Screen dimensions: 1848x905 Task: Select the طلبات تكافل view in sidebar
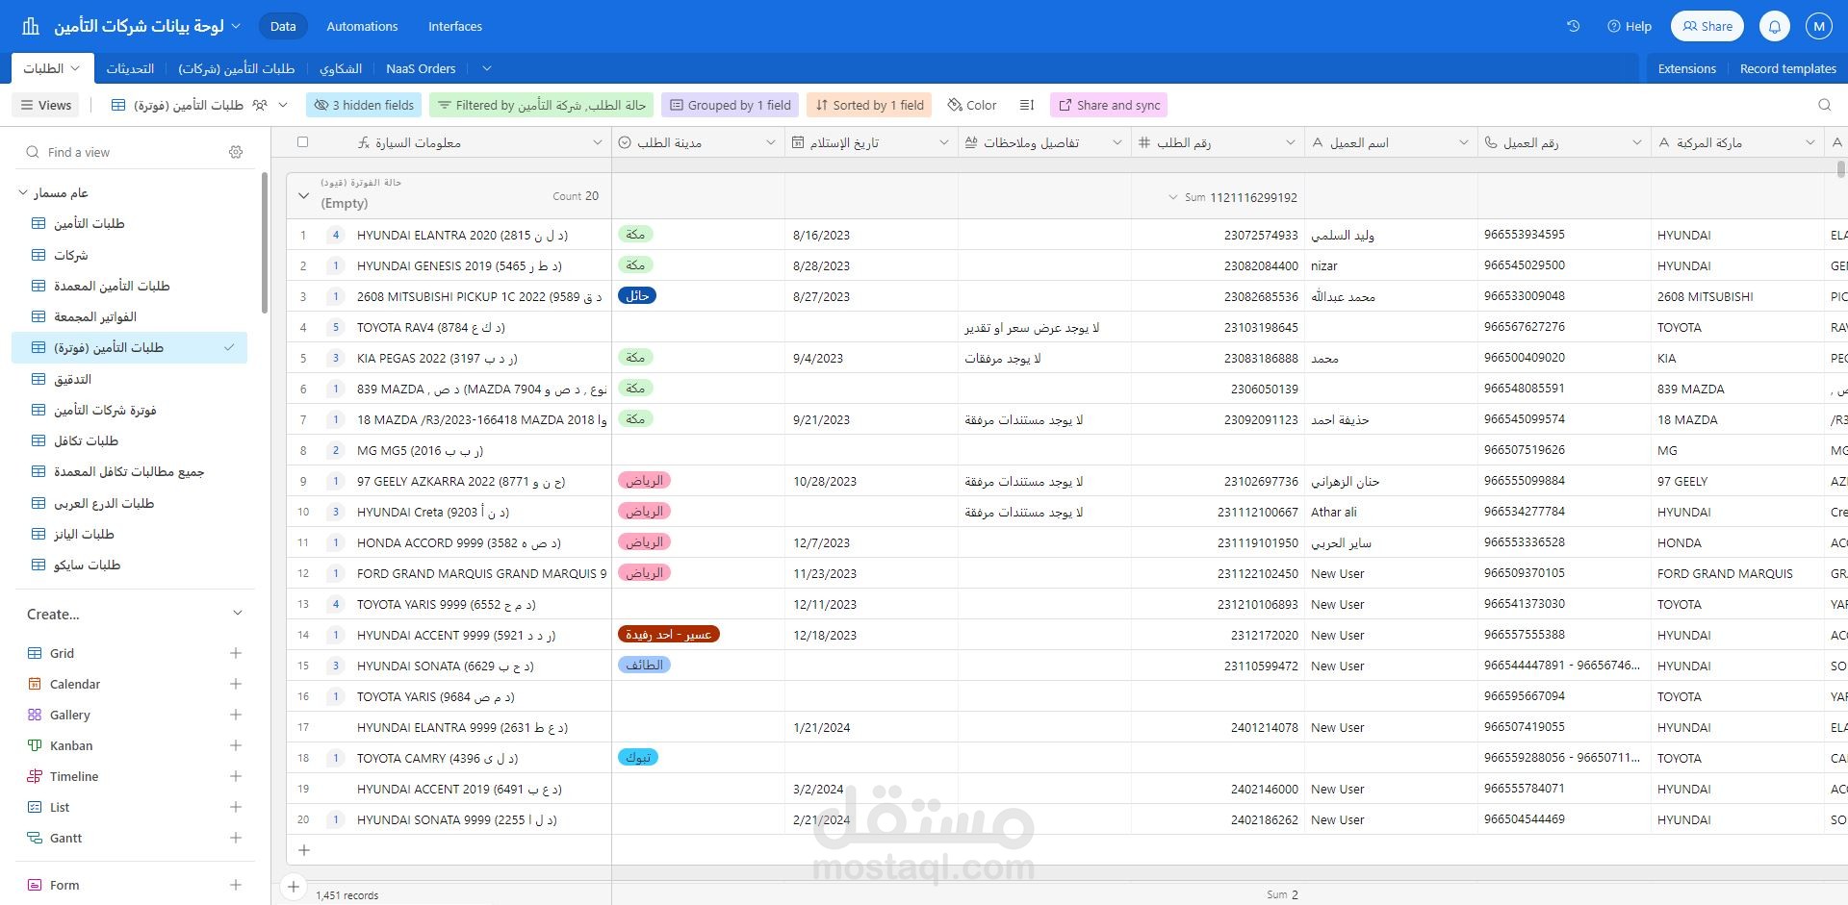click(130, 440)
